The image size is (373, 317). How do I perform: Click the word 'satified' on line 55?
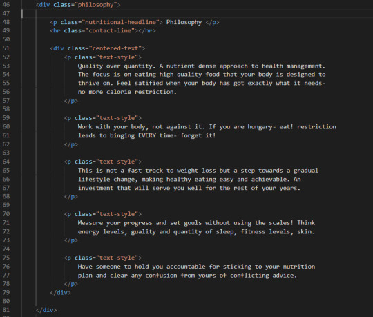(x=149, y=84)
